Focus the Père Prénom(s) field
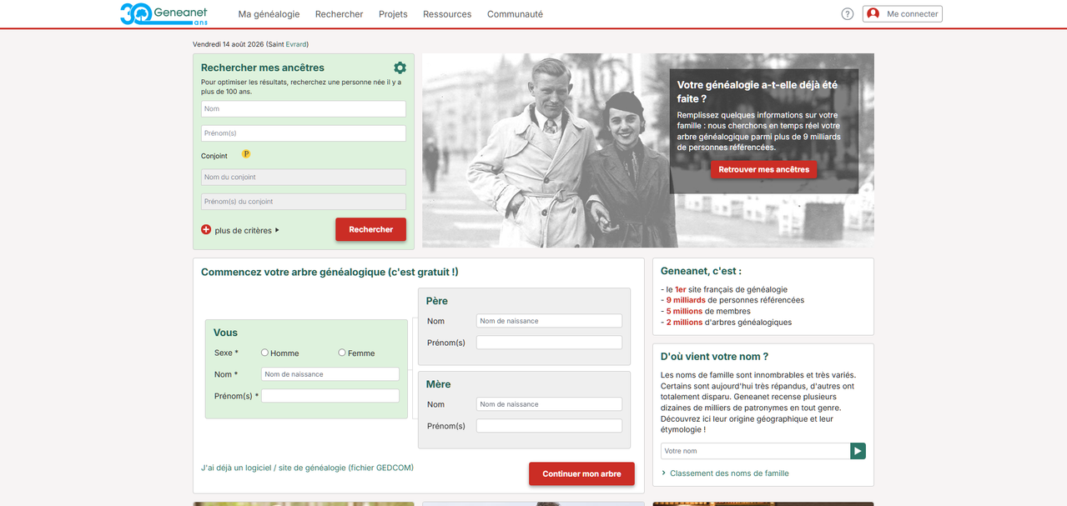This screenshot has width=1067, height=506. 549,343
